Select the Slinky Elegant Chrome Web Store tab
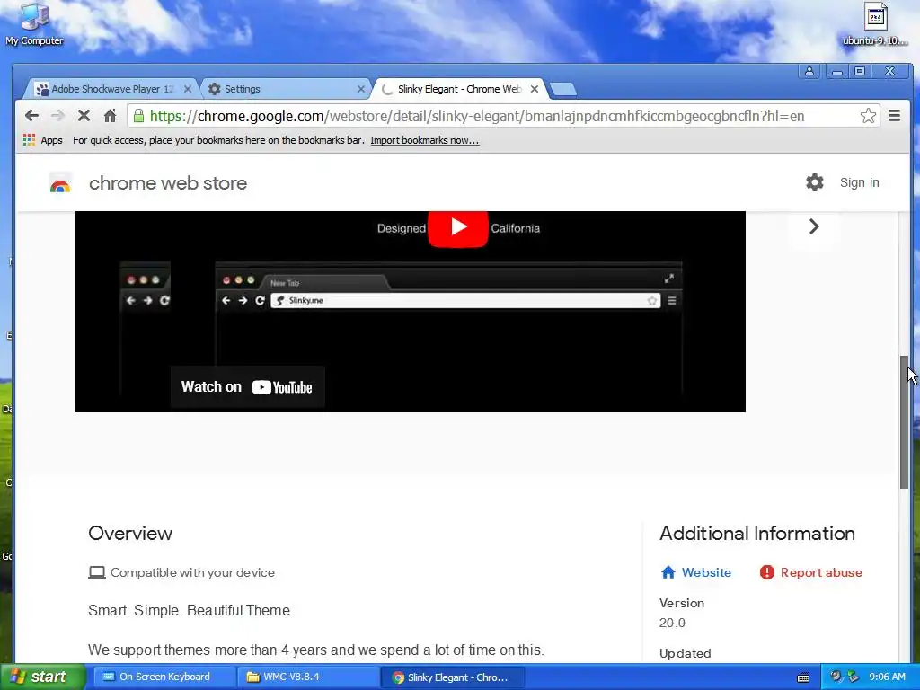The height and width of the screenshot is (690, 920). (x=457, y=89)
